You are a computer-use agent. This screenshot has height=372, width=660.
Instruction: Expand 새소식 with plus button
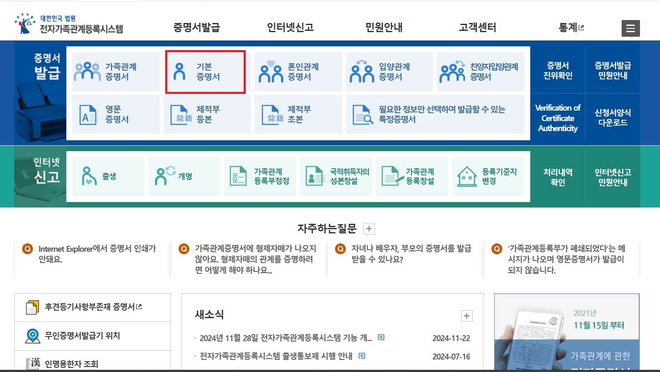(x=466, y=316)
